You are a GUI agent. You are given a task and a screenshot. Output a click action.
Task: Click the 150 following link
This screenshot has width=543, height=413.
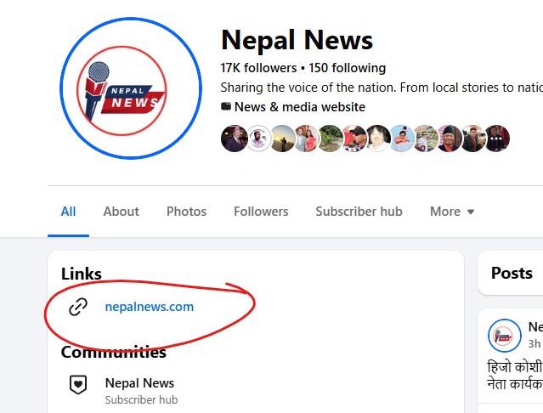(347, 68)
